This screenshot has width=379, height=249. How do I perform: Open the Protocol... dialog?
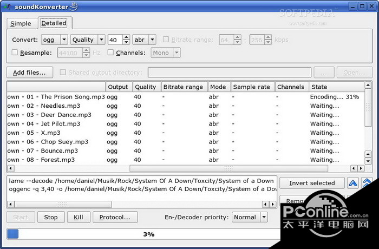point(115,217)
